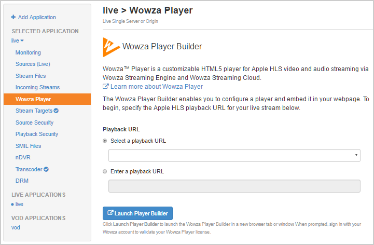Navigate to Incoming Streams
This screenshot has width=374, height=245.
tap(37, 87)
